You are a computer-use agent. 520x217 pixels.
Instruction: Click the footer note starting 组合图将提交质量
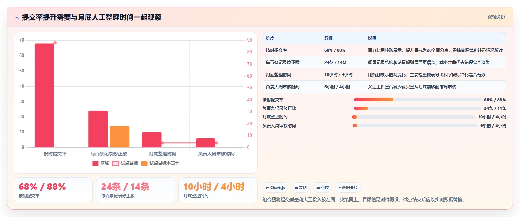[x=364, y=200]
